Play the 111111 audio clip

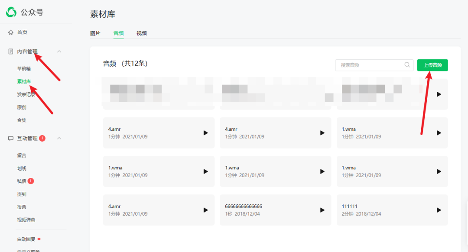[439, 210]
